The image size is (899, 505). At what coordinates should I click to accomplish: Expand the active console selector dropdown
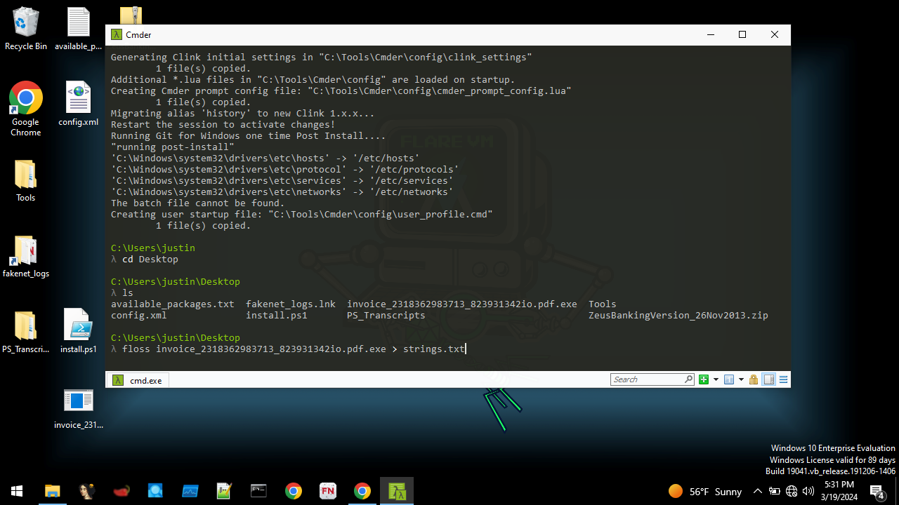741,379
